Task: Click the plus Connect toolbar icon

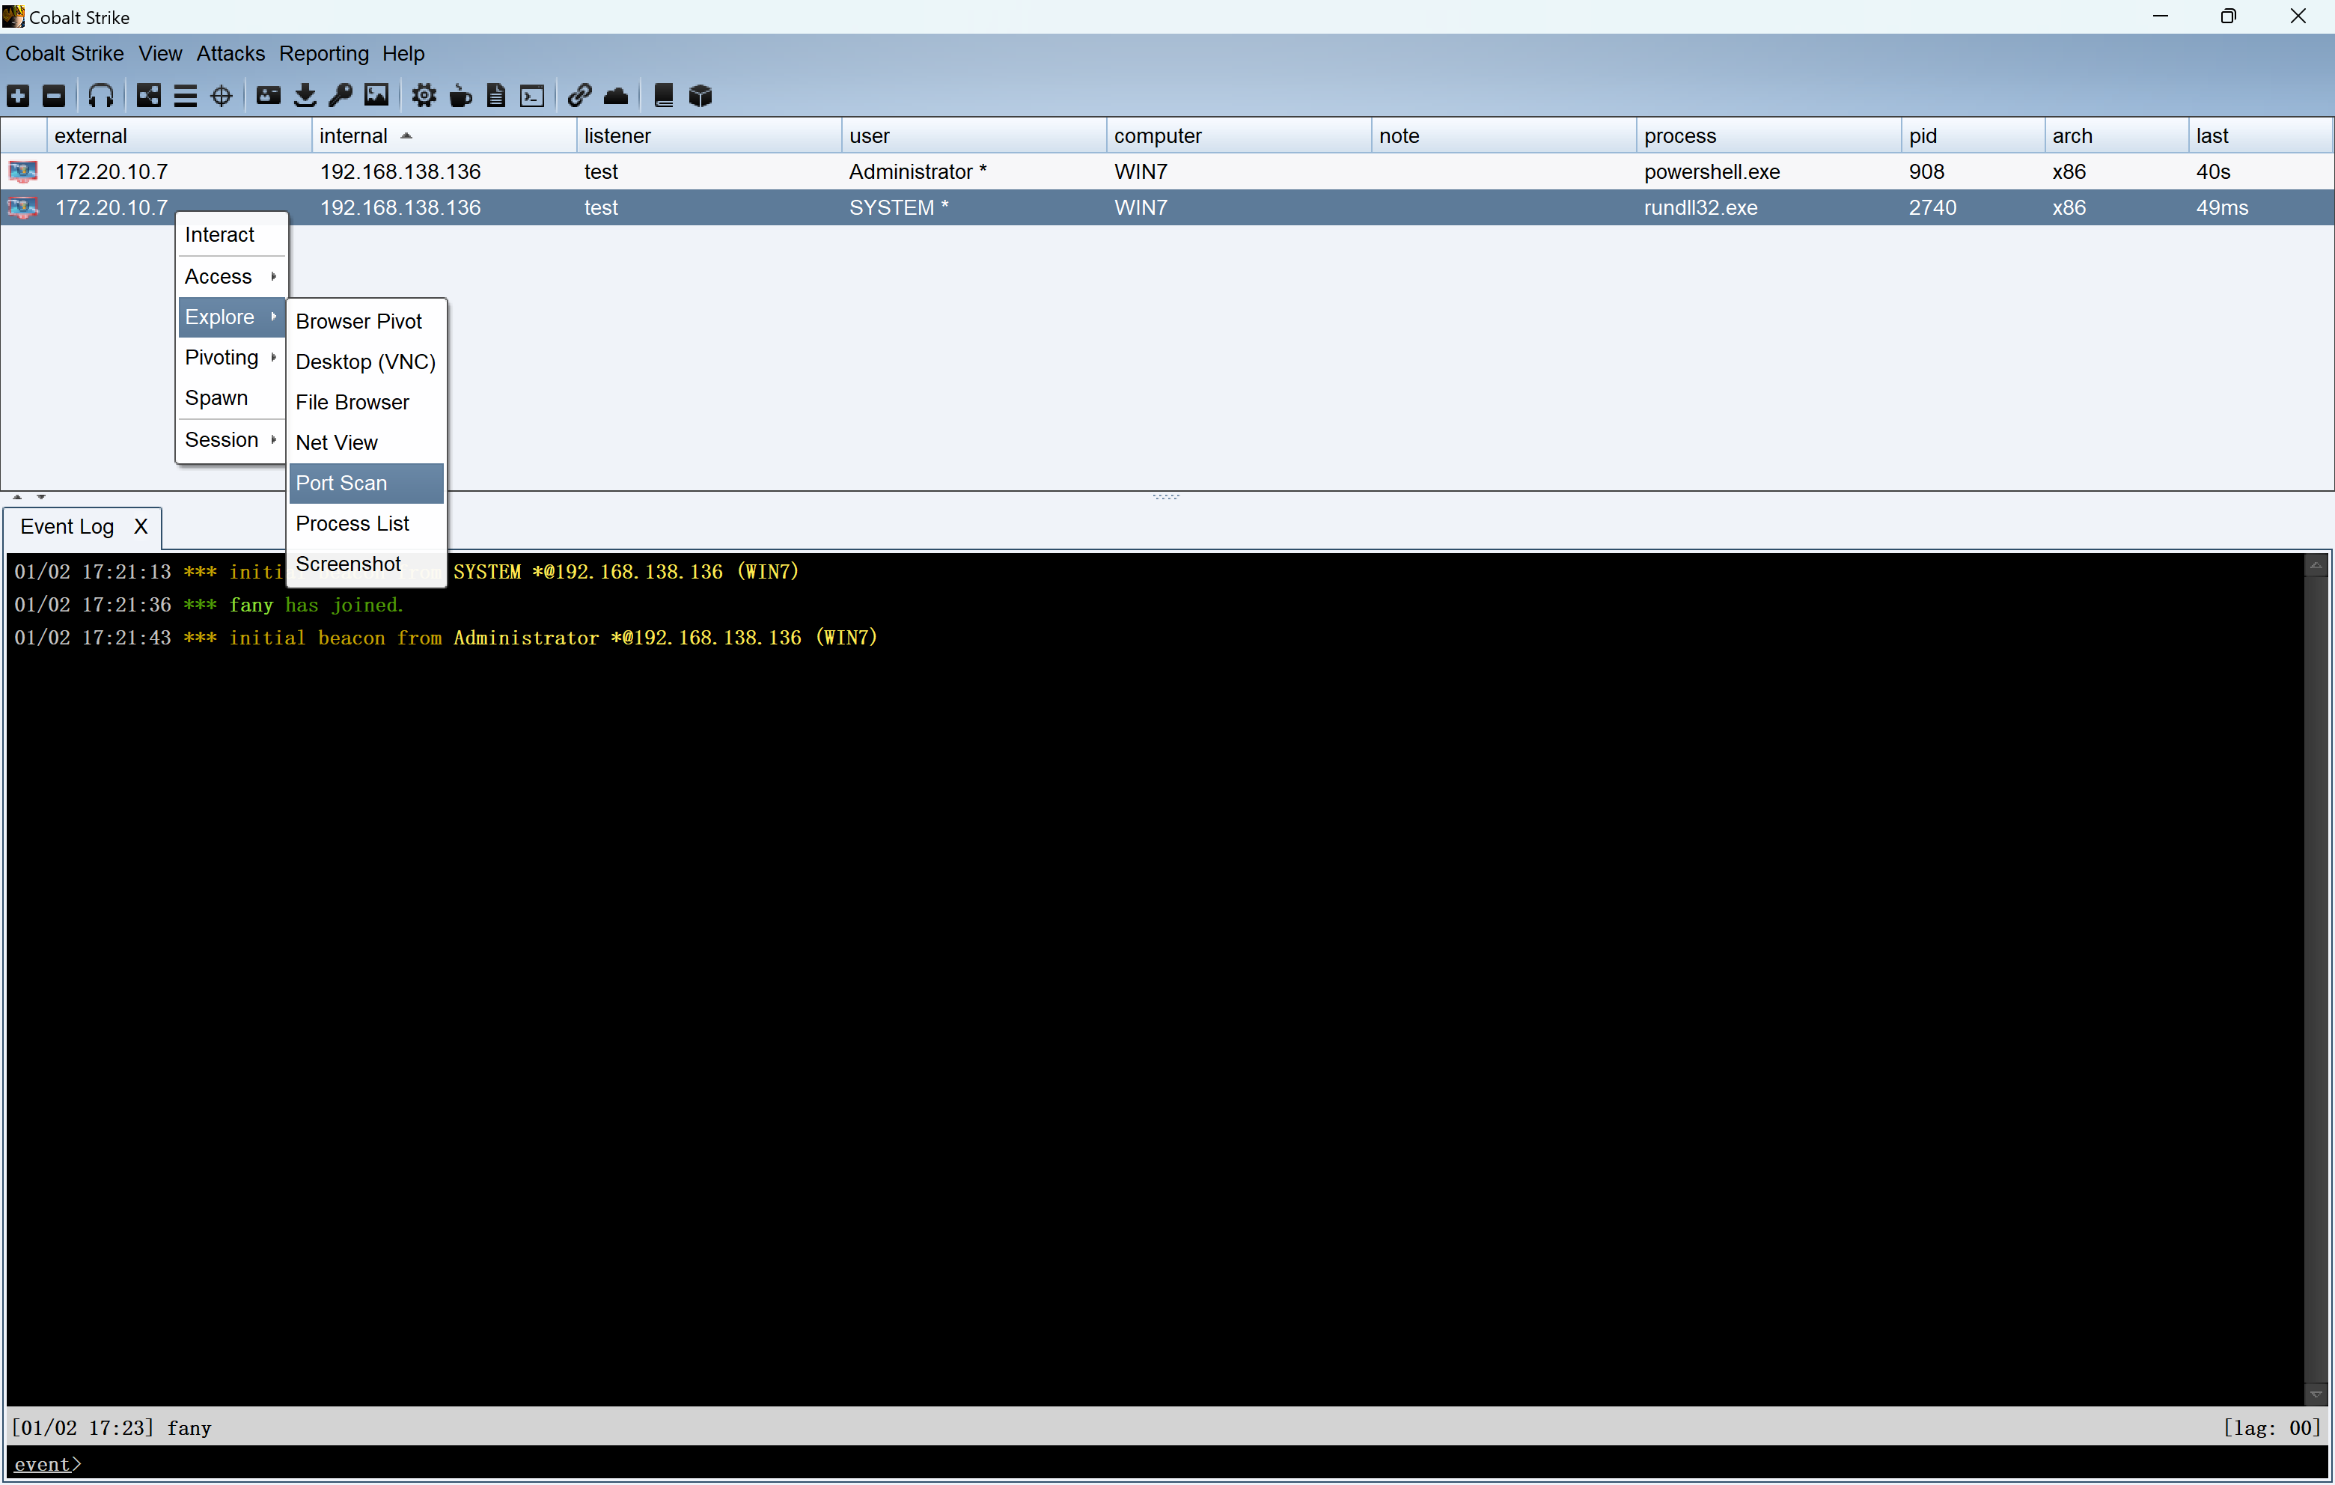Action: point(19,95)
